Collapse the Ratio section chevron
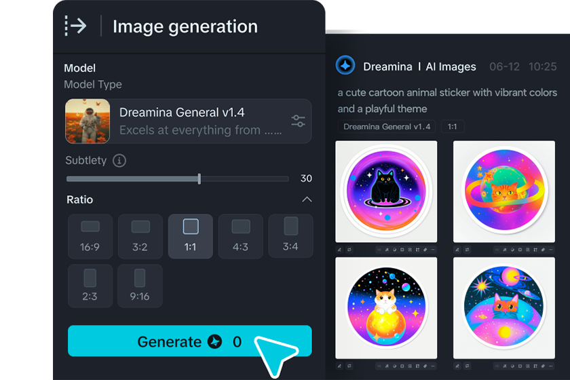570x380 pixels. click(x=307, y=199)
